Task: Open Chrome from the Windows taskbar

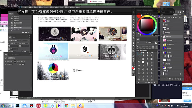Action: (x=66, y=105)
